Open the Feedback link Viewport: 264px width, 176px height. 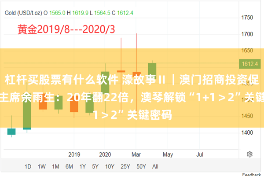tap(251, 174)
